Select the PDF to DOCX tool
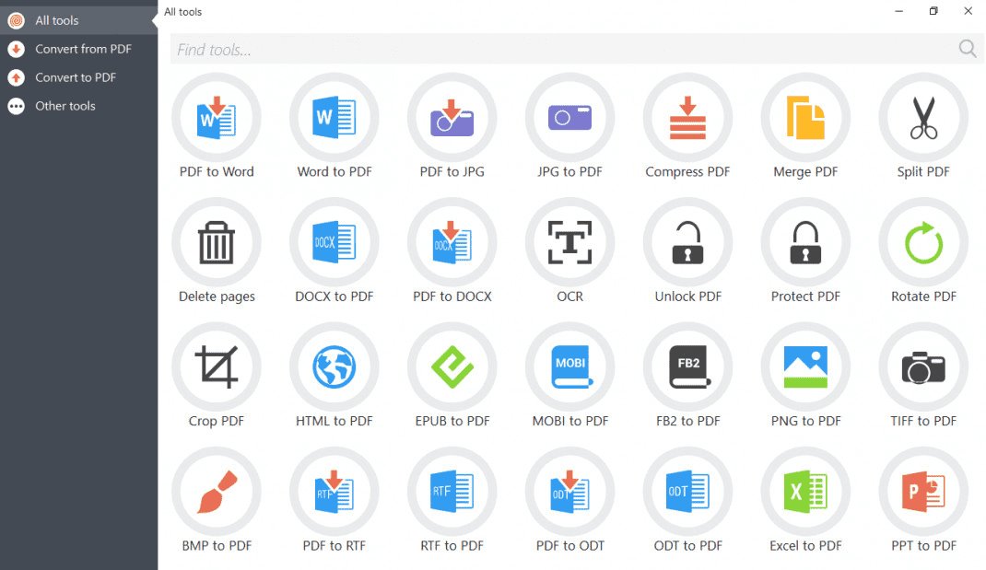Screen dimensions: 986x570 [x=452, y=242]
